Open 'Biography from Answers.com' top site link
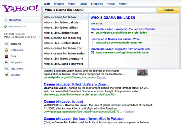Image resolution: width=182 pixels, height=124 pixels. tap(120, 49)
